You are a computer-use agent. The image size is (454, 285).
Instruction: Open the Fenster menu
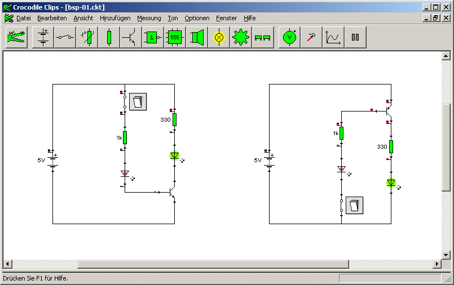click(226, 18)
